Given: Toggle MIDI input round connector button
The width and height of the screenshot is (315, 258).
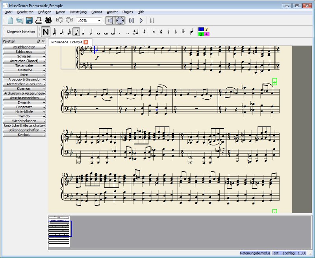Looking at the screenshot, I should tap(120, 20).
